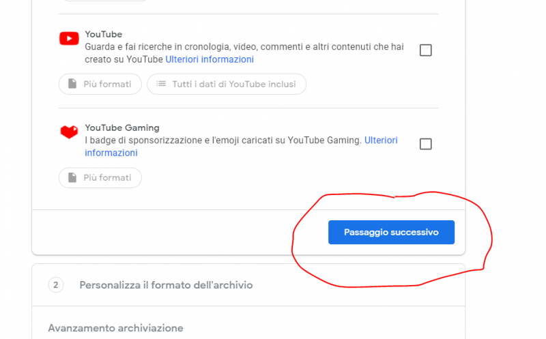Click the YouTube Gaming heart icon
This screenshot has width=546, height=339.
[x=69, y=132]
